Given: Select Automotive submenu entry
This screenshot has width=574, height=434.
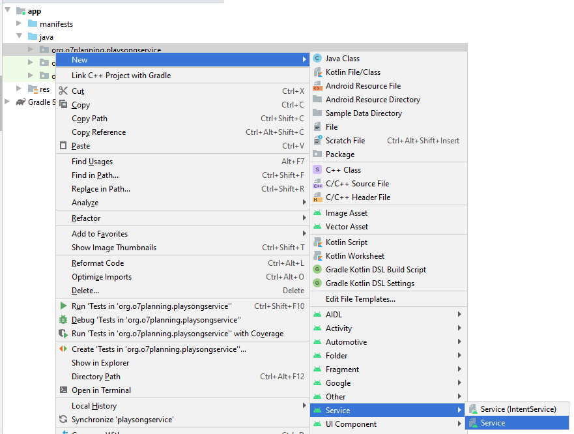Looking at the screenshot, I should pos(389,341).
